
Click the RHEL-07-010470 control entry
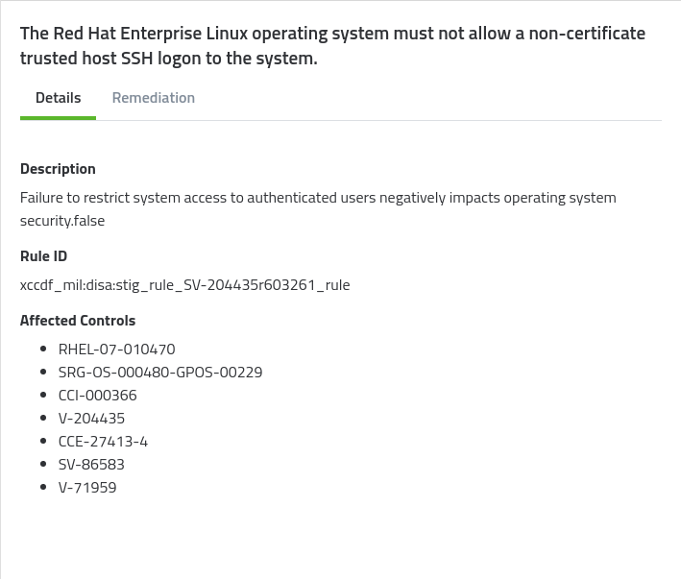click(x=117, y=350)
